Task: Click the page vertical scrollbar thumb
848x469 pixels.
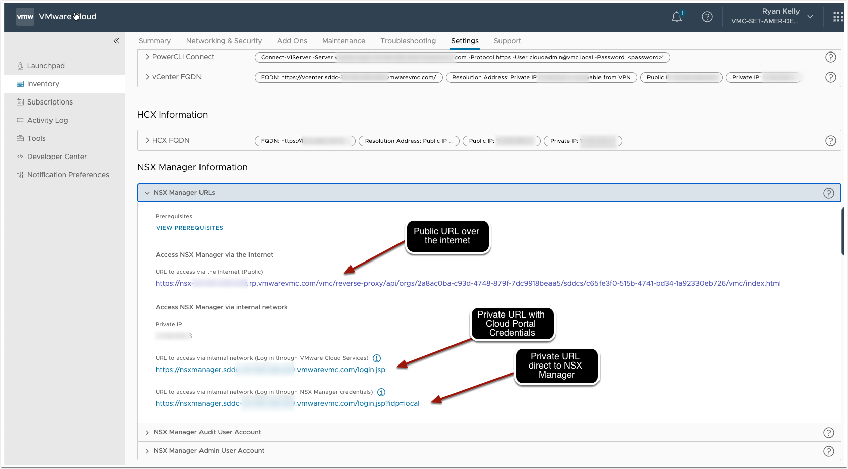Action: pos(843,231)
